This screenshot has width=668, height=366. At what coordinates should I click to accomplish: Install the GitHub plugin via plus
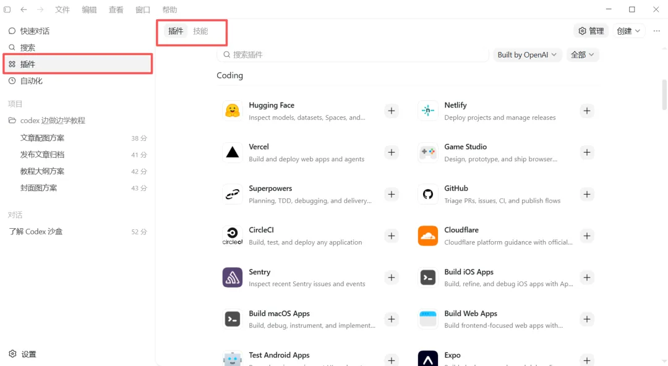tap(586, 194)
